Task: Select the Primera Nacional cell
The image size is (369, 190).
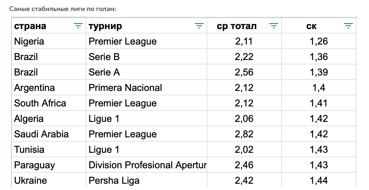Action: pyautogui.click(x=125, y=88)
